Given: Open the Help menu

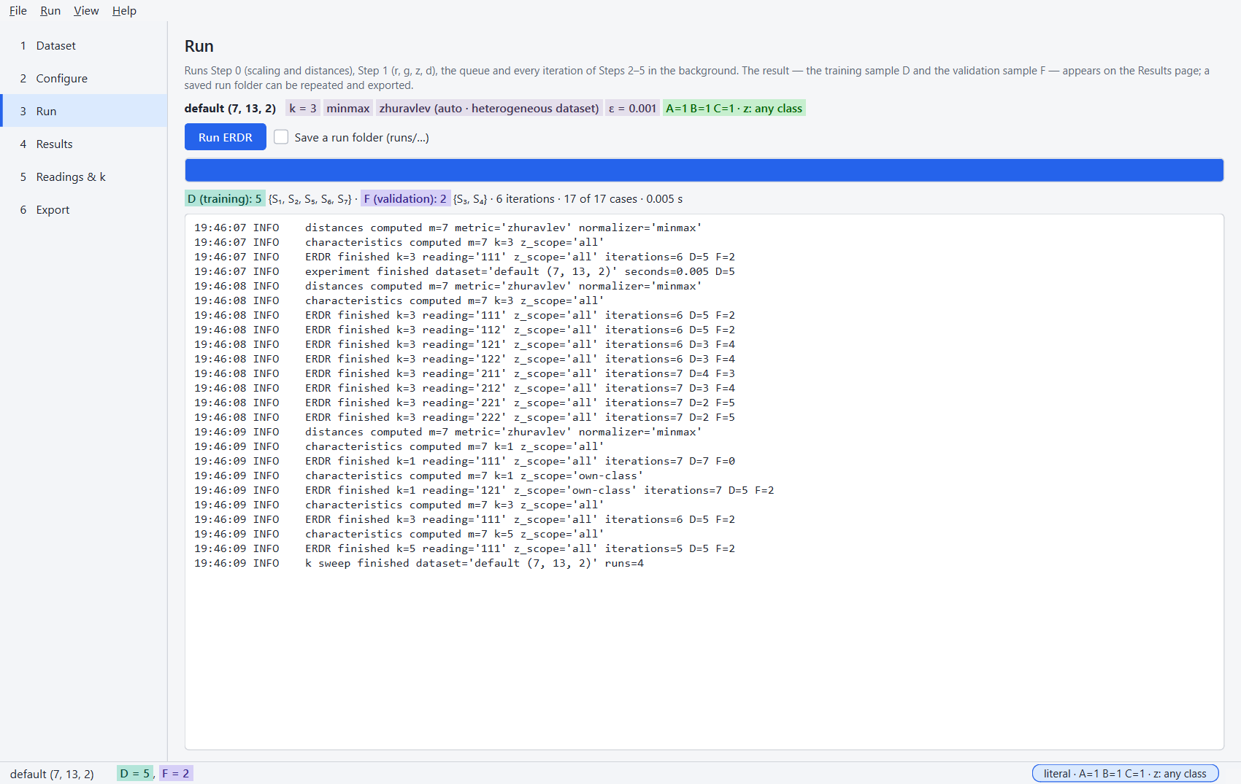Looking at the screenshot, I should [x=124, y=10].
